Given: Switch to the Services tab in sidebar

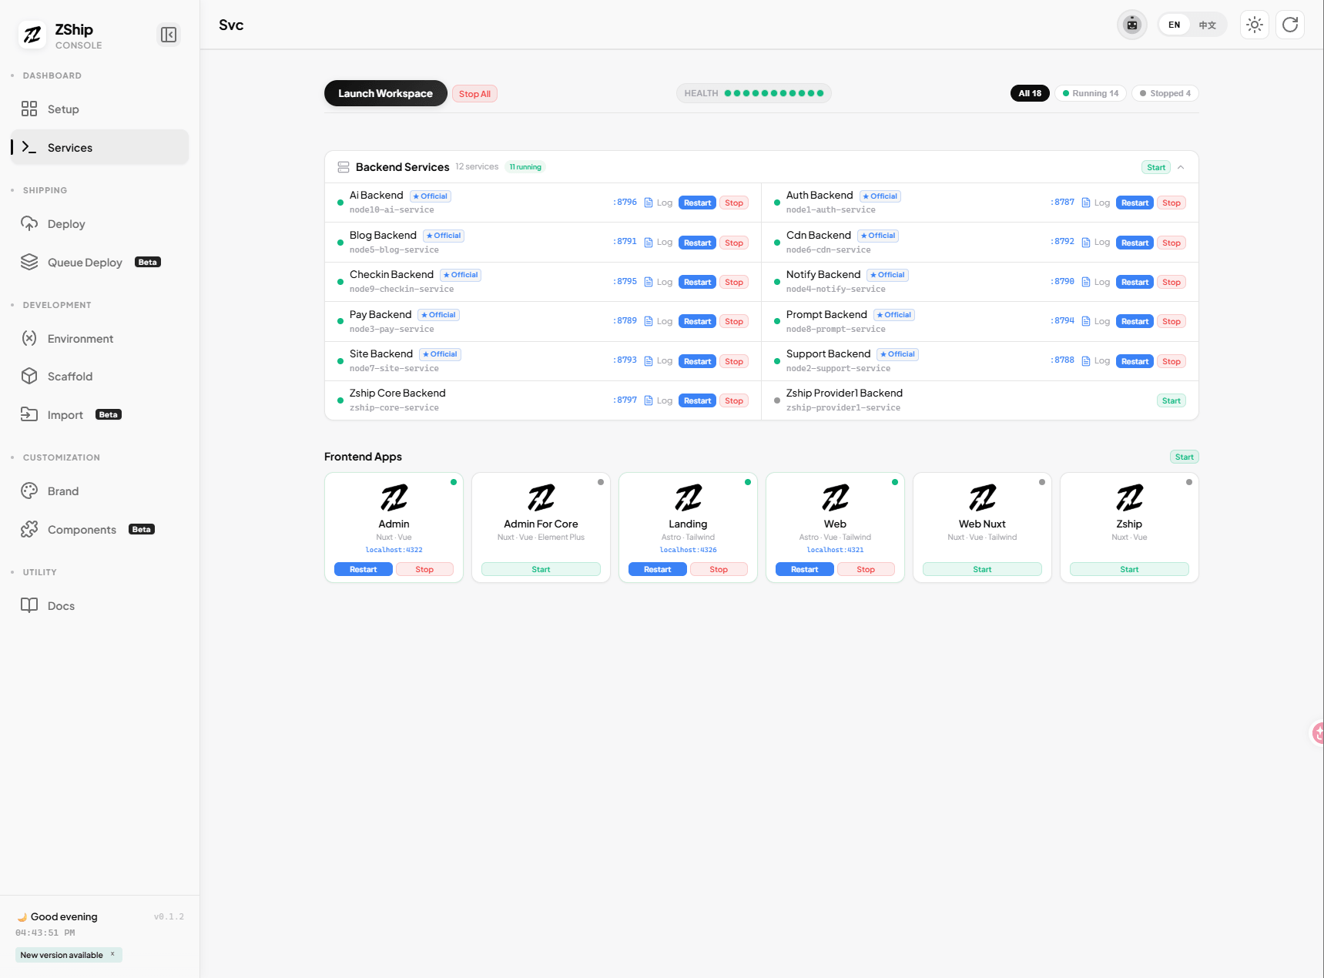Looking at the screenshot, I should [x=69, y=147].
